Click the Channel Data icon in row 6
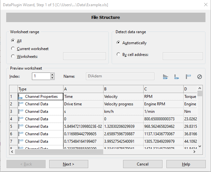The image size is (211, 172). pyautogui.click(x=21, y=134)
